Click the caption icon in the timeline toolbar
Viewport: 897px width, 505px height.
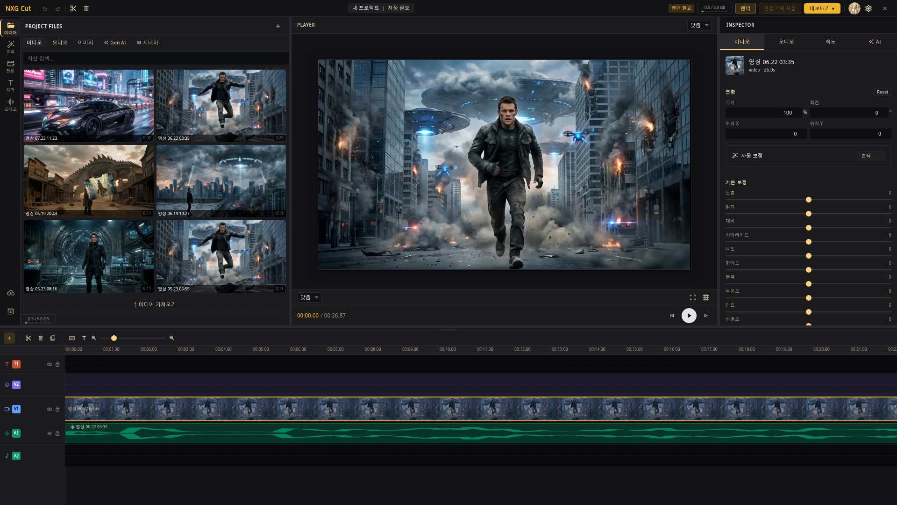(x=72, y=338)
